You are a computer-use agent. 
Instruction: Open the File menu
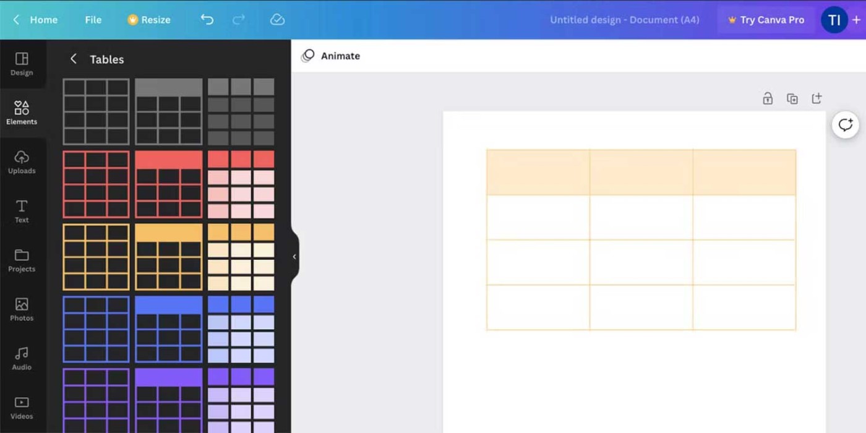click(x=93, y=20)
